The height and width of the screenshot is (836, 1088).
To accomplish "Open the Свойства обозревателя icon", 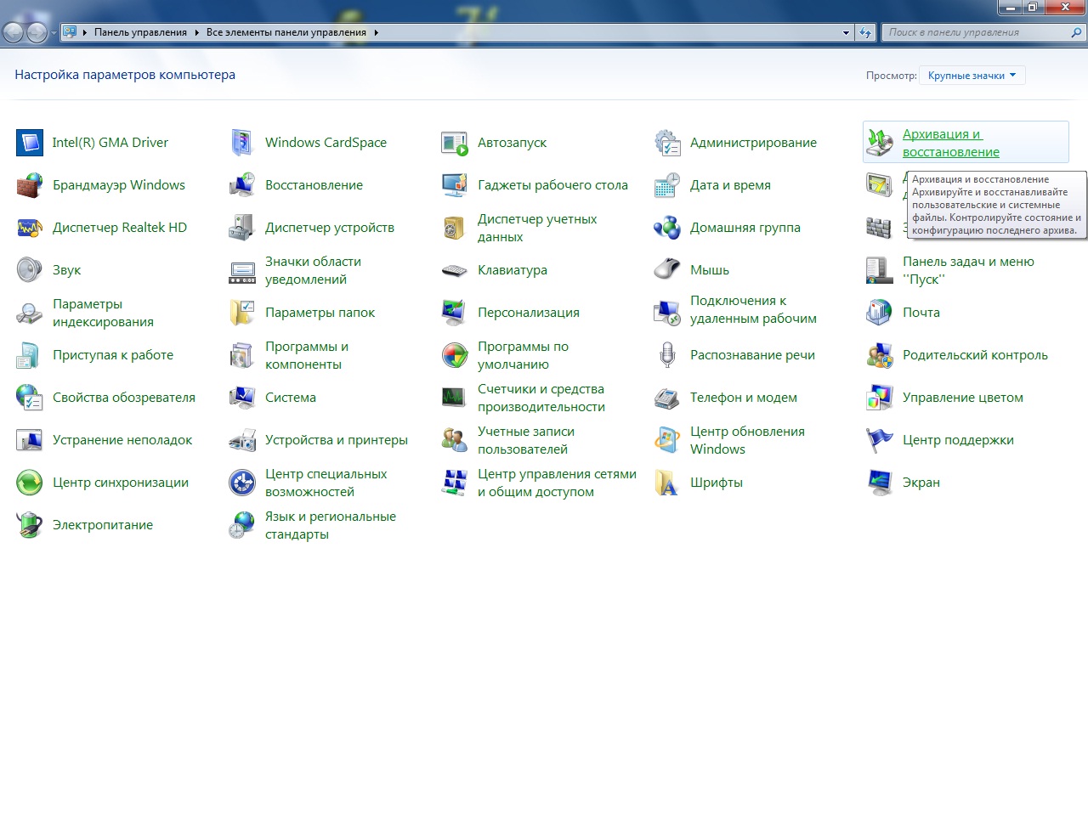I will (x=30, y=398).
